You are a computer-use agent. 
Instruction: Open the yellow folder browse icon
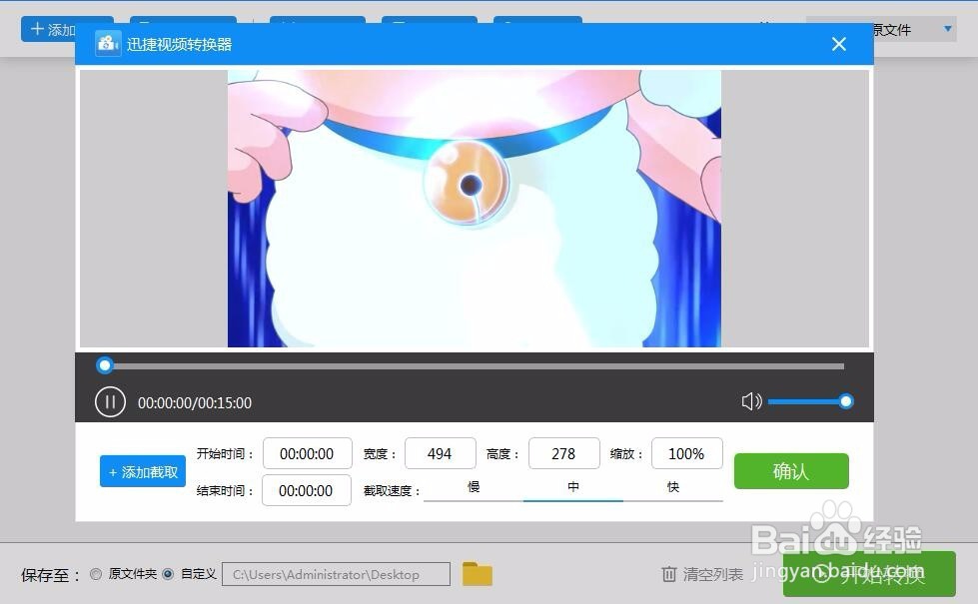click(x=478, y=574)
